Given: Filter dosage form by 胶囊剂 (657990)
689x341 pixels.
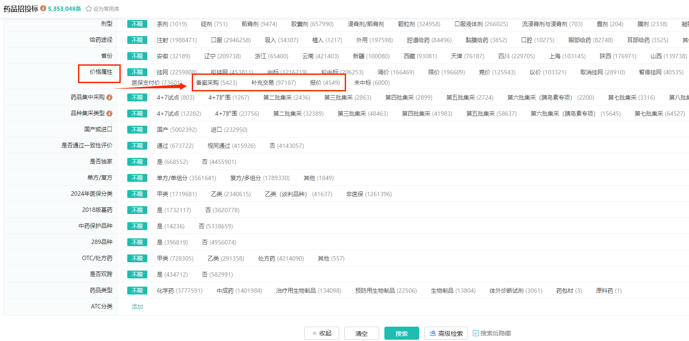Looking at the screenshot, I should [x=312, y=24].
